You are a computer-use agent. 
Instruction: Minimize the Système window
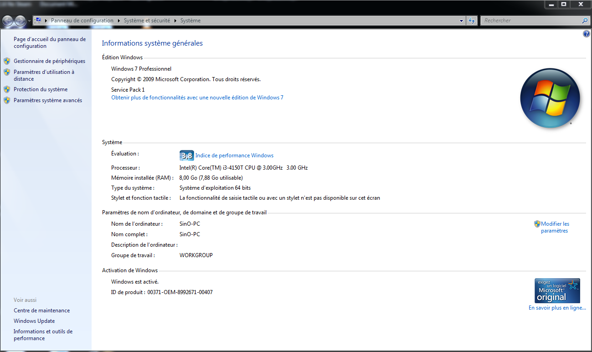(x=551, y=4)
